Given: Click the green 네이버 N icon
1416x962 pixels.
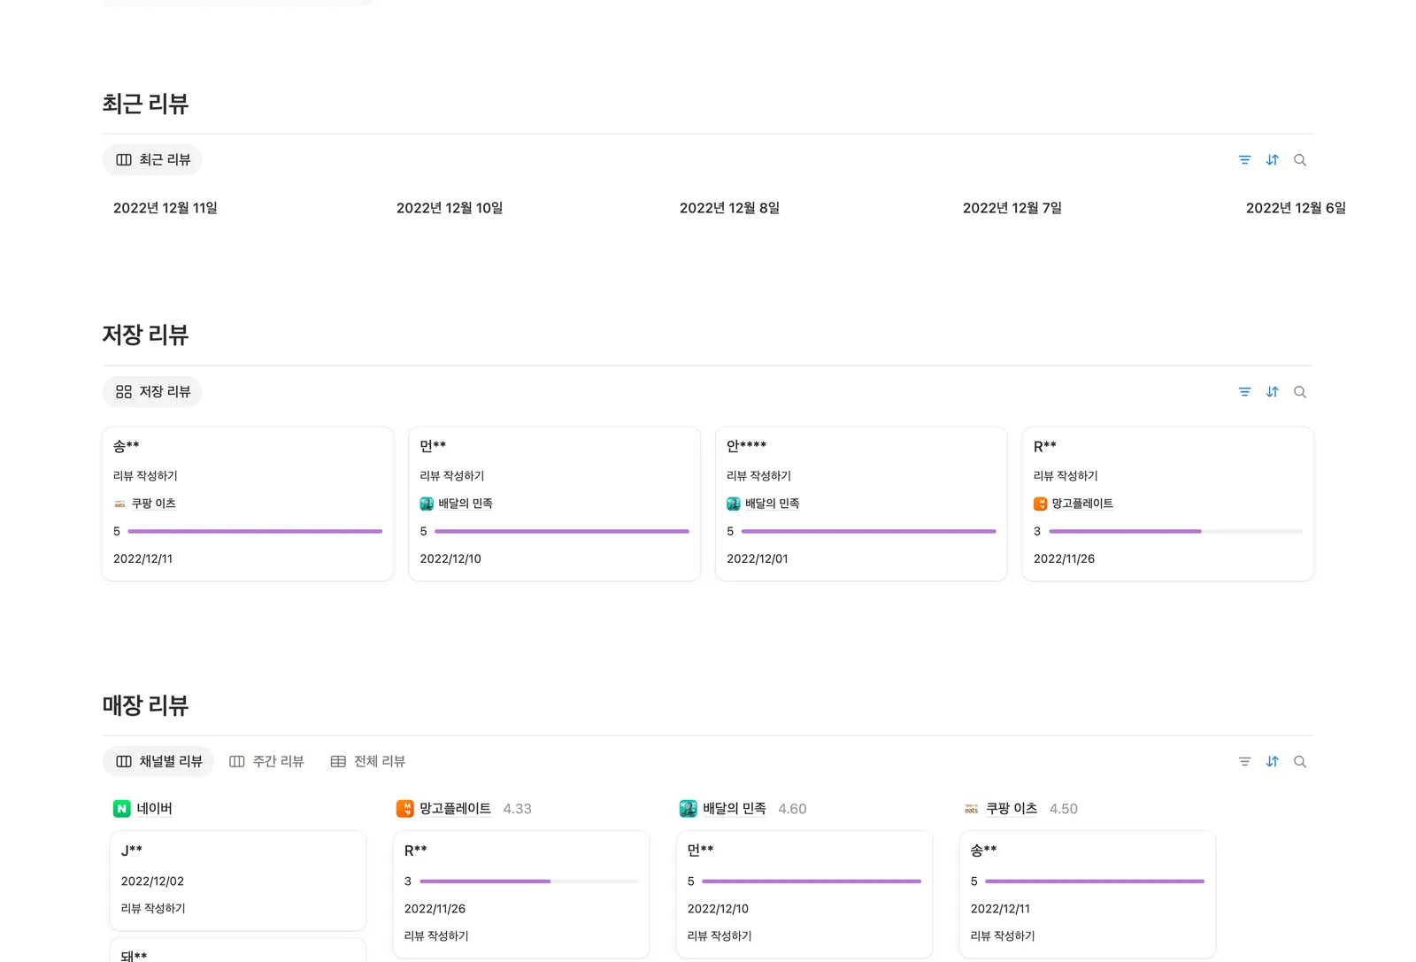Looking at the screenshot, I should pos(122,809).
